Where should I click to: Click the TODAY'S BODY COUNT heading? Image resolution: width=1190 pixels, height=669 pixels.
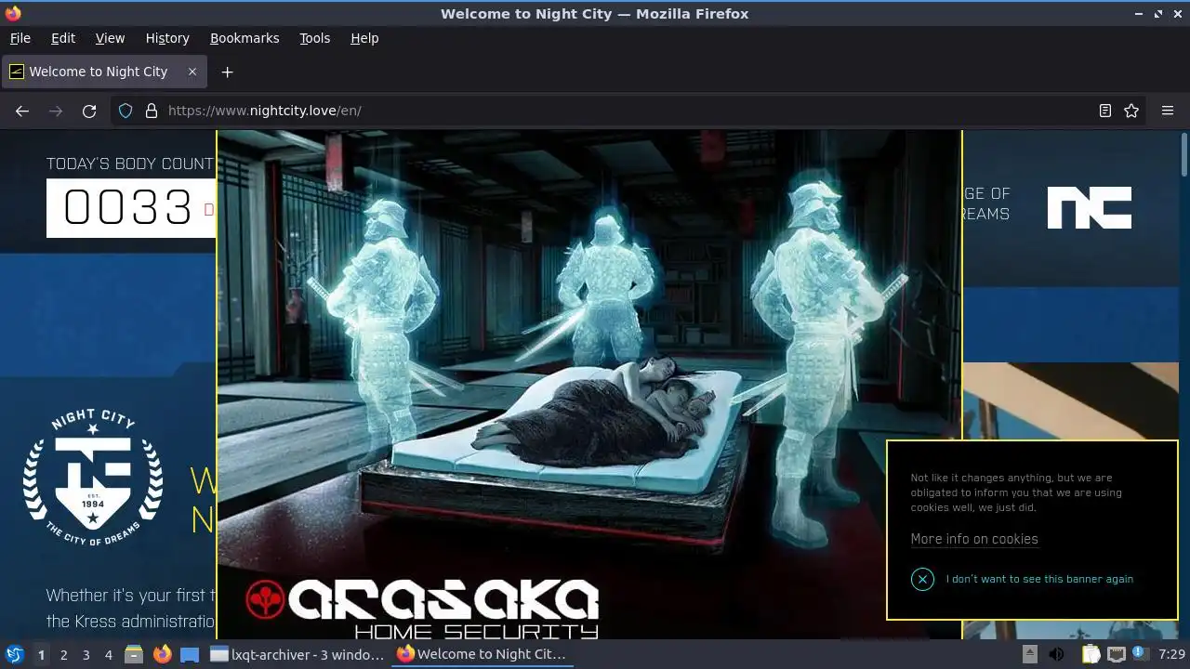coord(130,164)
